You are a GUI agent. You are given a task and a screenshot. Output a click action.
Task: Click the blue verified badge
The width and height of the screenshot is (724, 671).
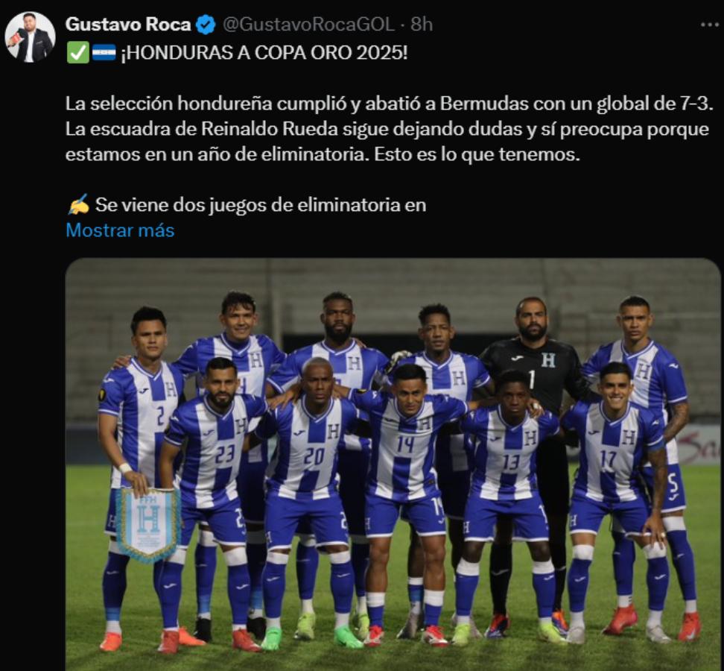click(206, 25)
